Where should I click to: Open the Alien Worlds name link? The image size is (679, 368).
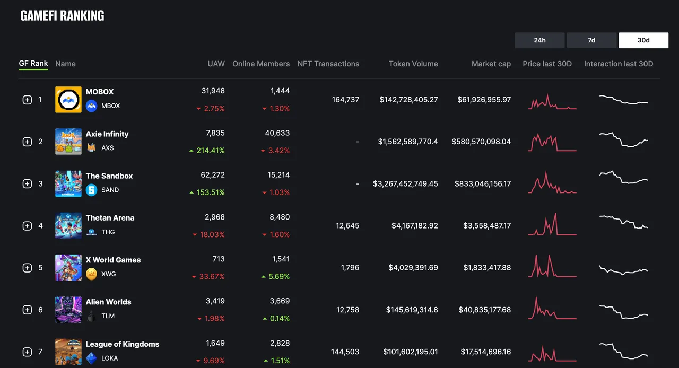108,302
